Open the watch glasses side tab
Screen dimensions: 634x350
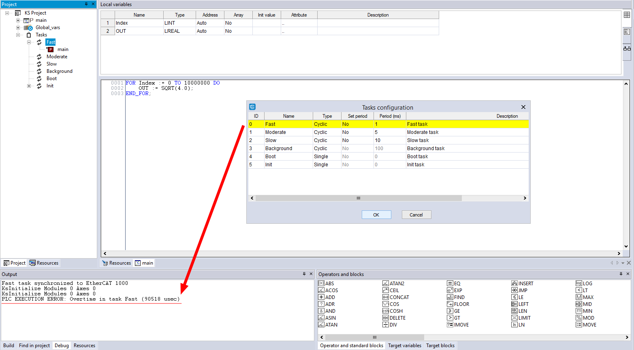tap(627, 49)
